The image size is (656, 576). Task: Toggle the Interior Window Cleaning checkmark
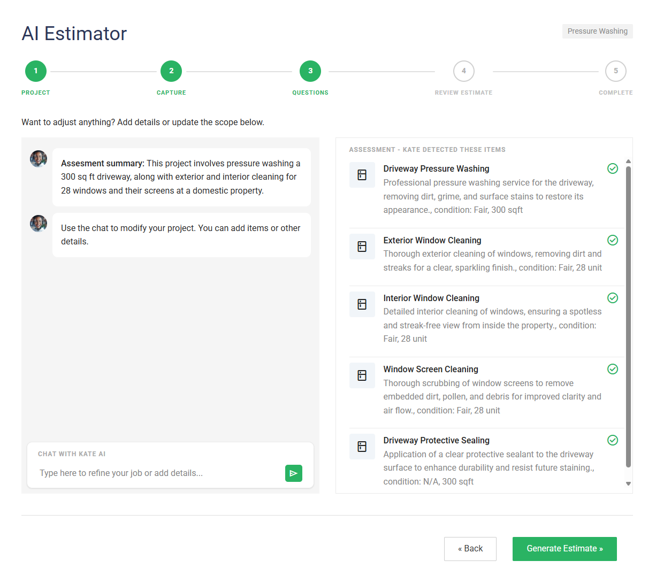(x=613, y=298)
